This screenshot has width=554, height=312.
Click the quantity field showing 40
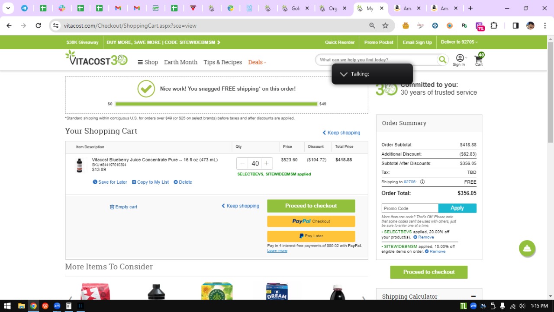(255, 163)
